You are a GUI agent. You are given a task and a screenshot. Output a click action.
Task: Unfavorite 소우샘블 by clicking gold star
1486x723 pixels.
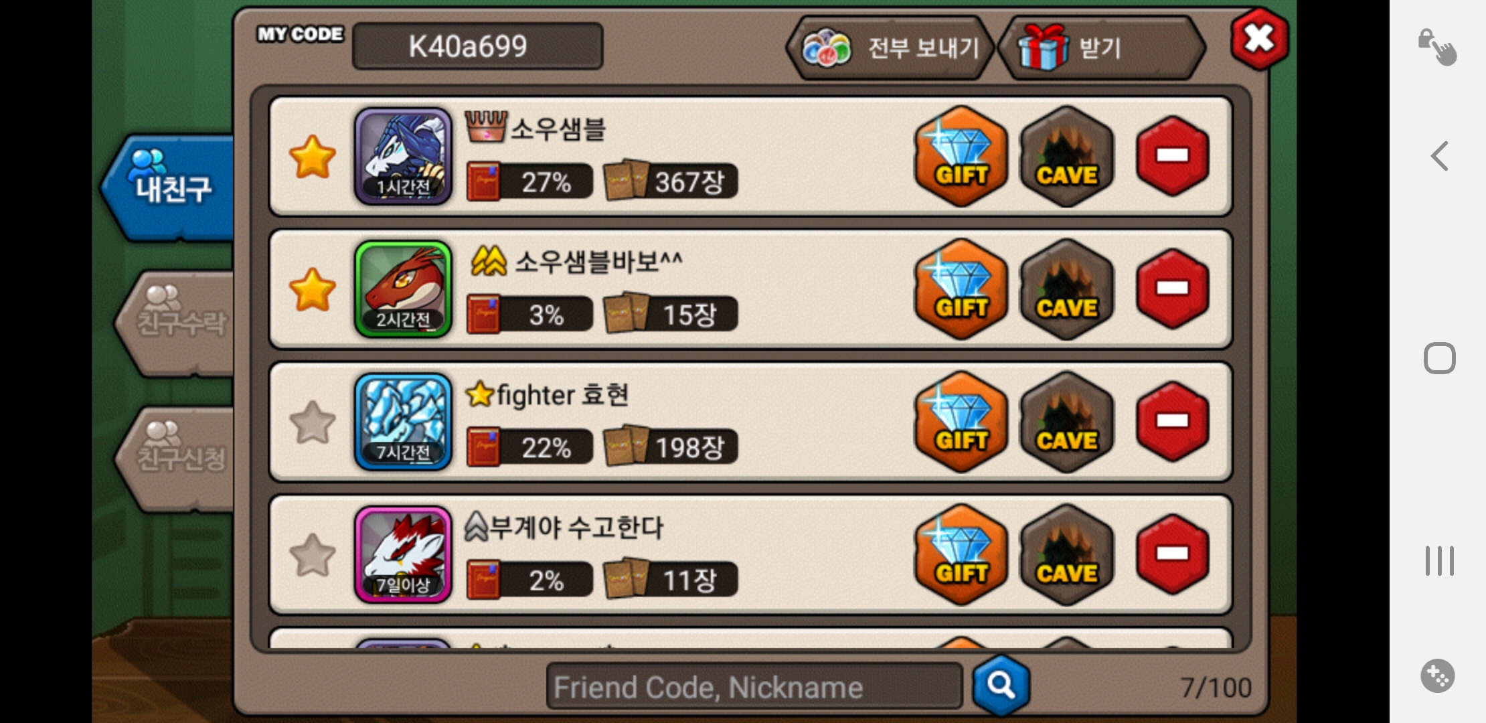point(312,157)
